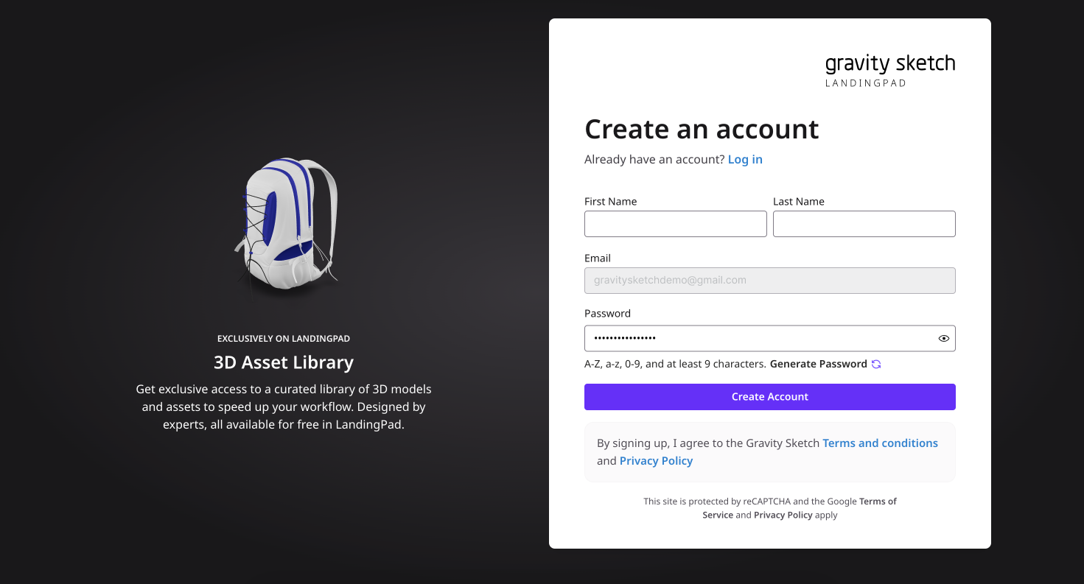1084x584 pixels.
Task: Click the gravity sketch LandingPad logo
Action: (x=890, y=70)
